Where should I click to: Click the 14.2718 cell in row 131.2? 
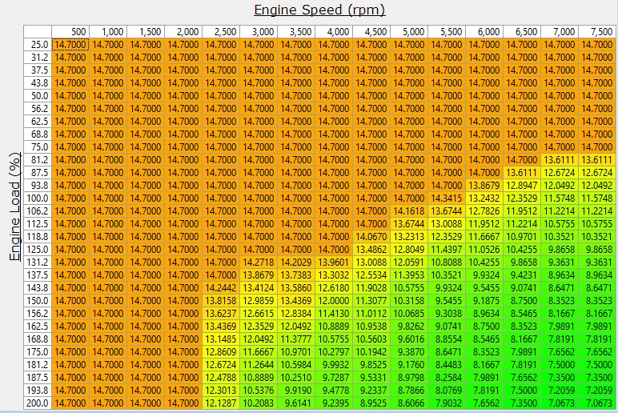click(259, 263)
